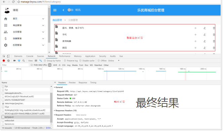Select the websocket request row
The image size is (224, 131).
[x=26, y=121]
